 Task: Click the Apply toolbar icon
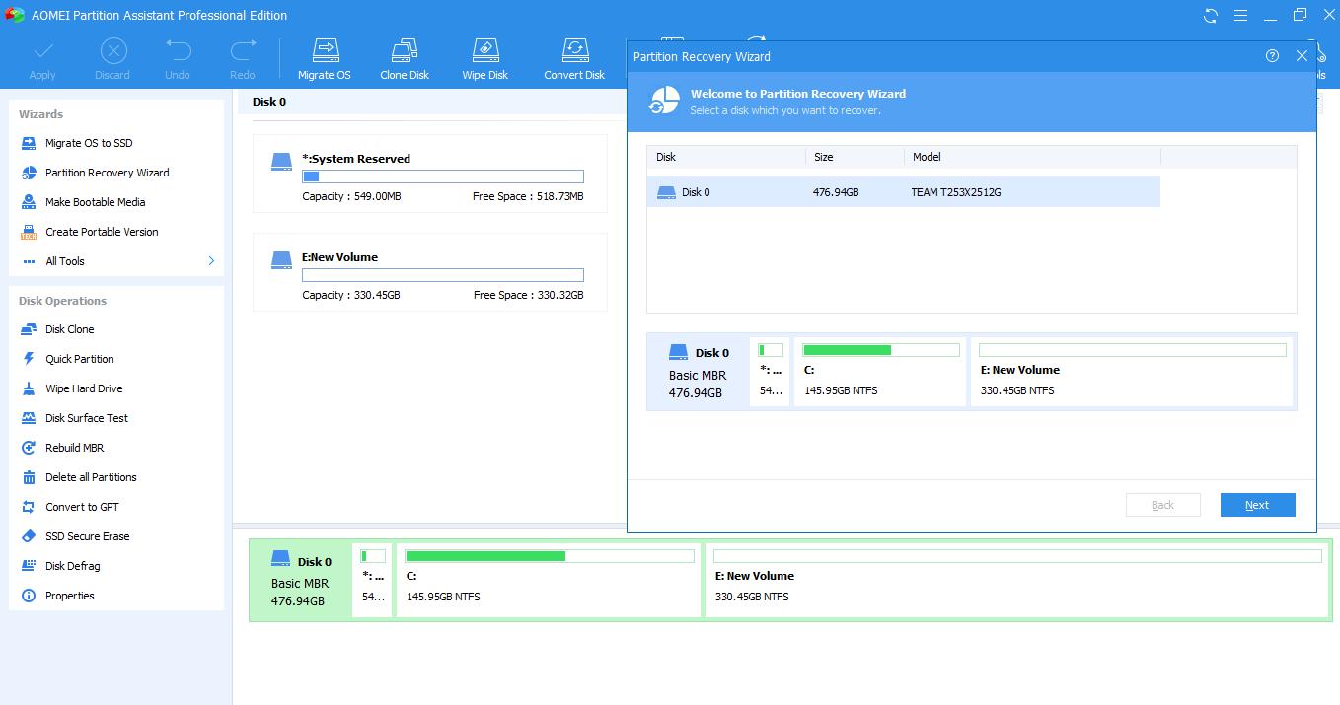click(42, 59)
